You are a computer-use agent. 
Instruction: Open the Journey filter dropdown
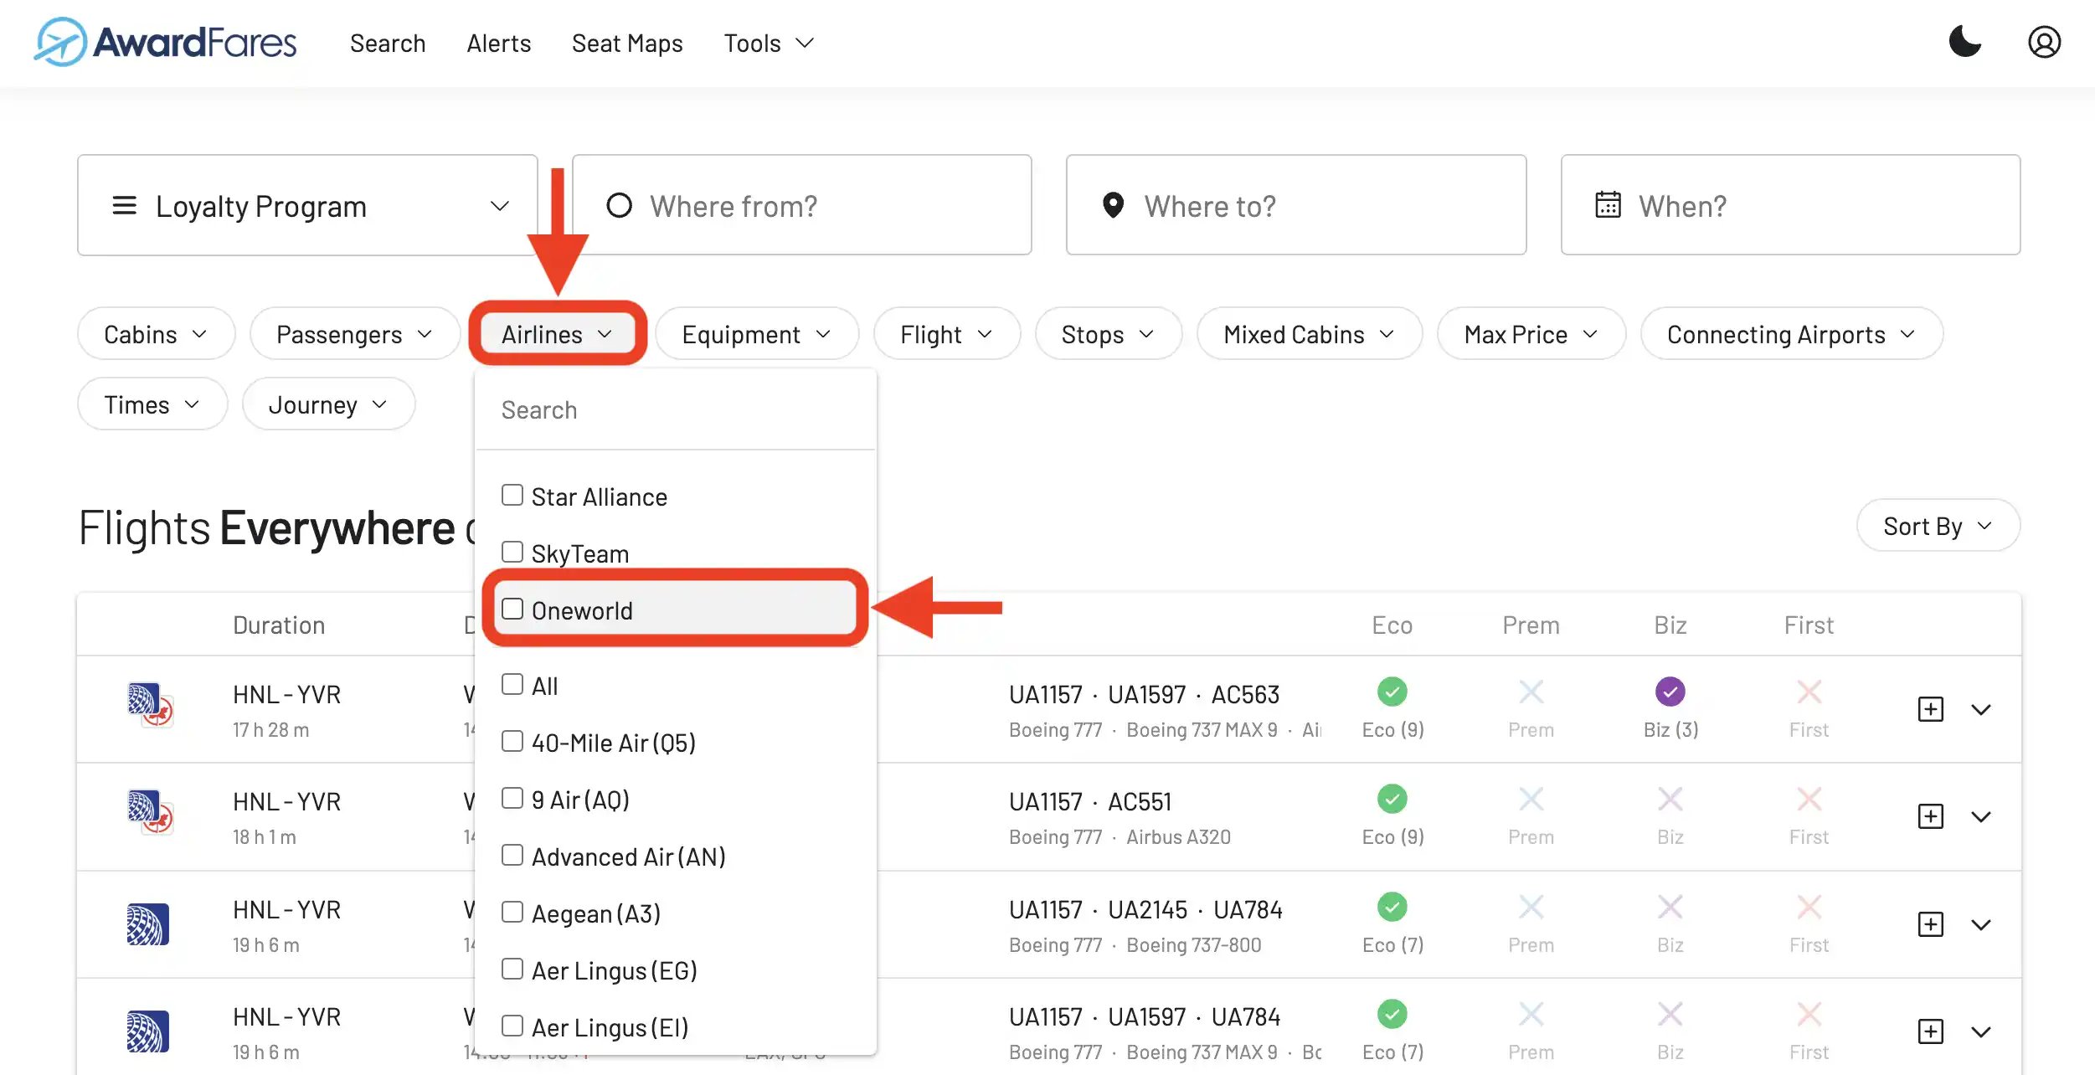328,404
